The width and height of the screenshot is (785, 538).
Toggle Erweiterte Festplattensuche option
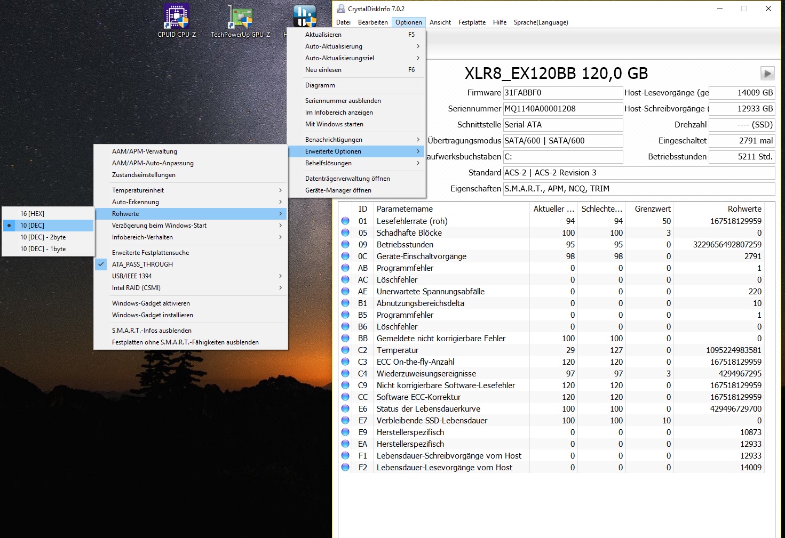pyautogui.click(x=191, y=253)
